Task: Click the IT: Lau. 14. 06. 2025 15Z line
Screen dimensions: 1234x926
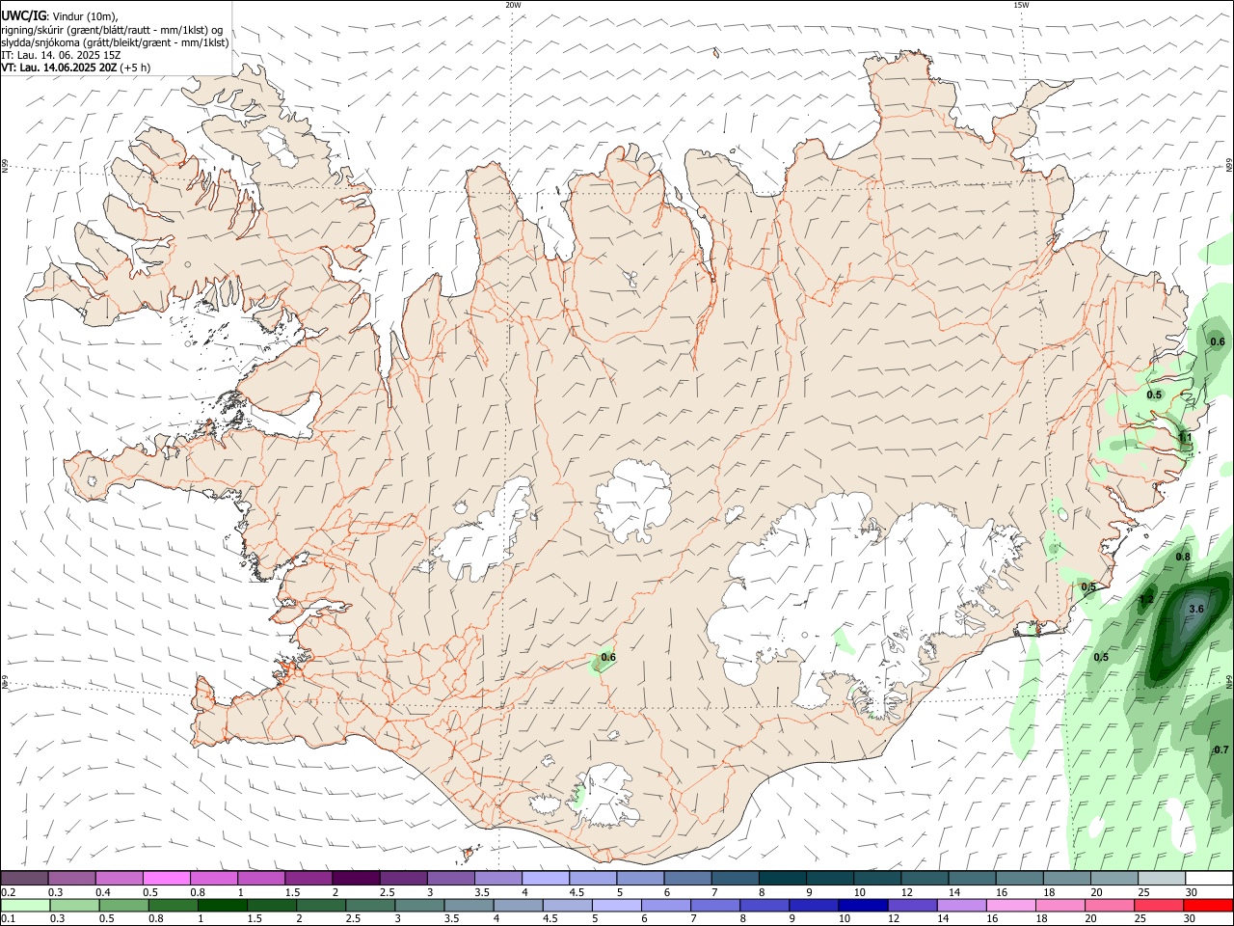Action: [61, 55]
